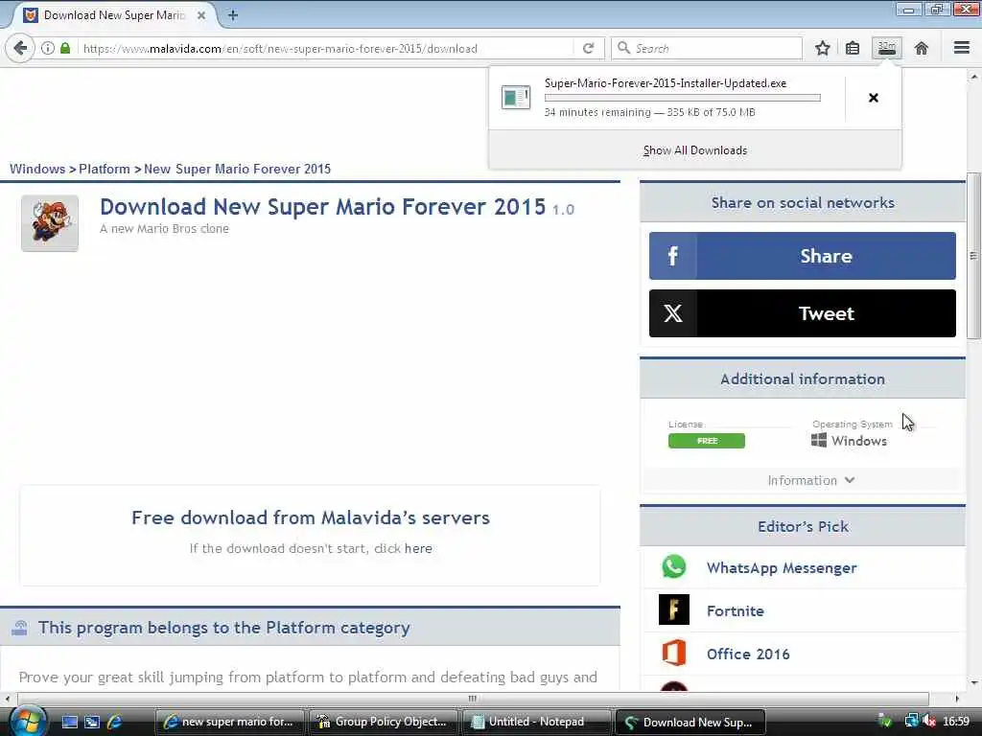
Task: Click the horizontal scrollbar thumb
Action: point(472,699)
